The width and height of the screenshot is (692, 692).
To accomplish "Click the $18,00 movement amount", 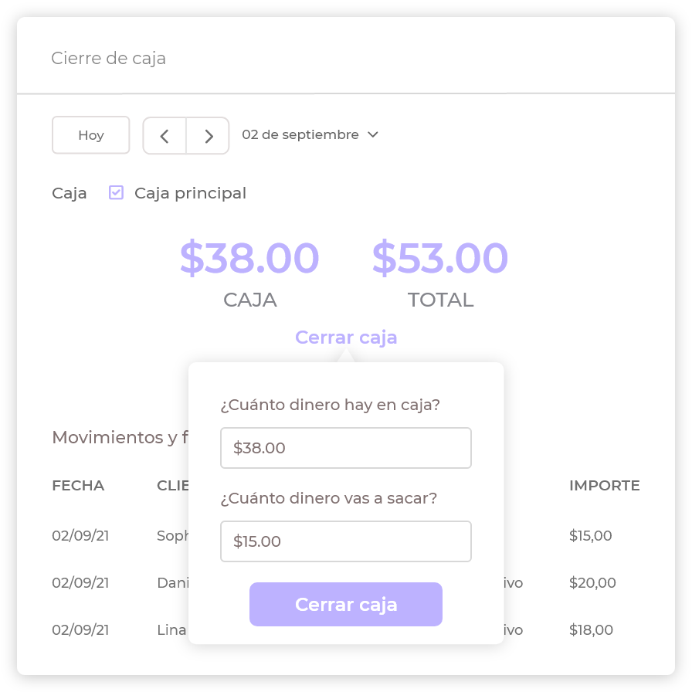I will pos(591,630).
